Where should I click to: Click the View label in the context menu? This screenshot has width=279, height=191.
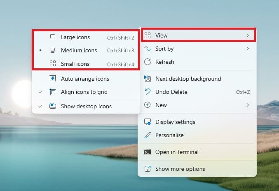(161, 36)
